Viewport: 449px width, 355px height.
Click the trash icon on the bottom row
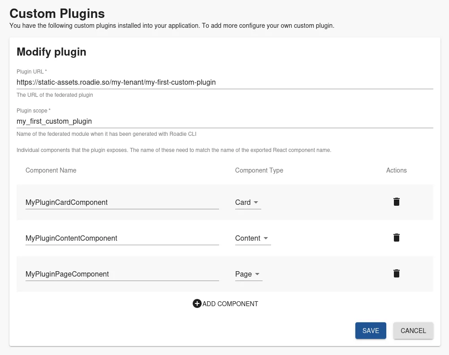pos(396,273)
